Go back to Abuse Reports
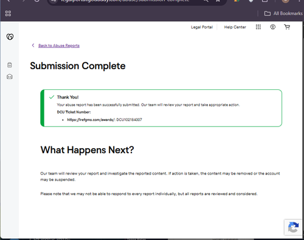 [59, 46]
